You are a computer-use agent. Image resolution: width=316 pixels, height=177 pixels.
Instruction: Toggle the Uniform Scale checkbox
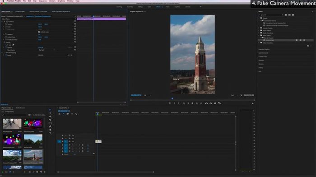coord(39,32)
